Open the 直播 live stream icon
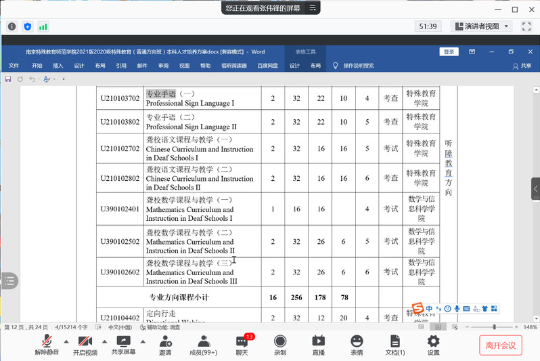This screenshot has width=540, height=361. (x=318, y=344)
